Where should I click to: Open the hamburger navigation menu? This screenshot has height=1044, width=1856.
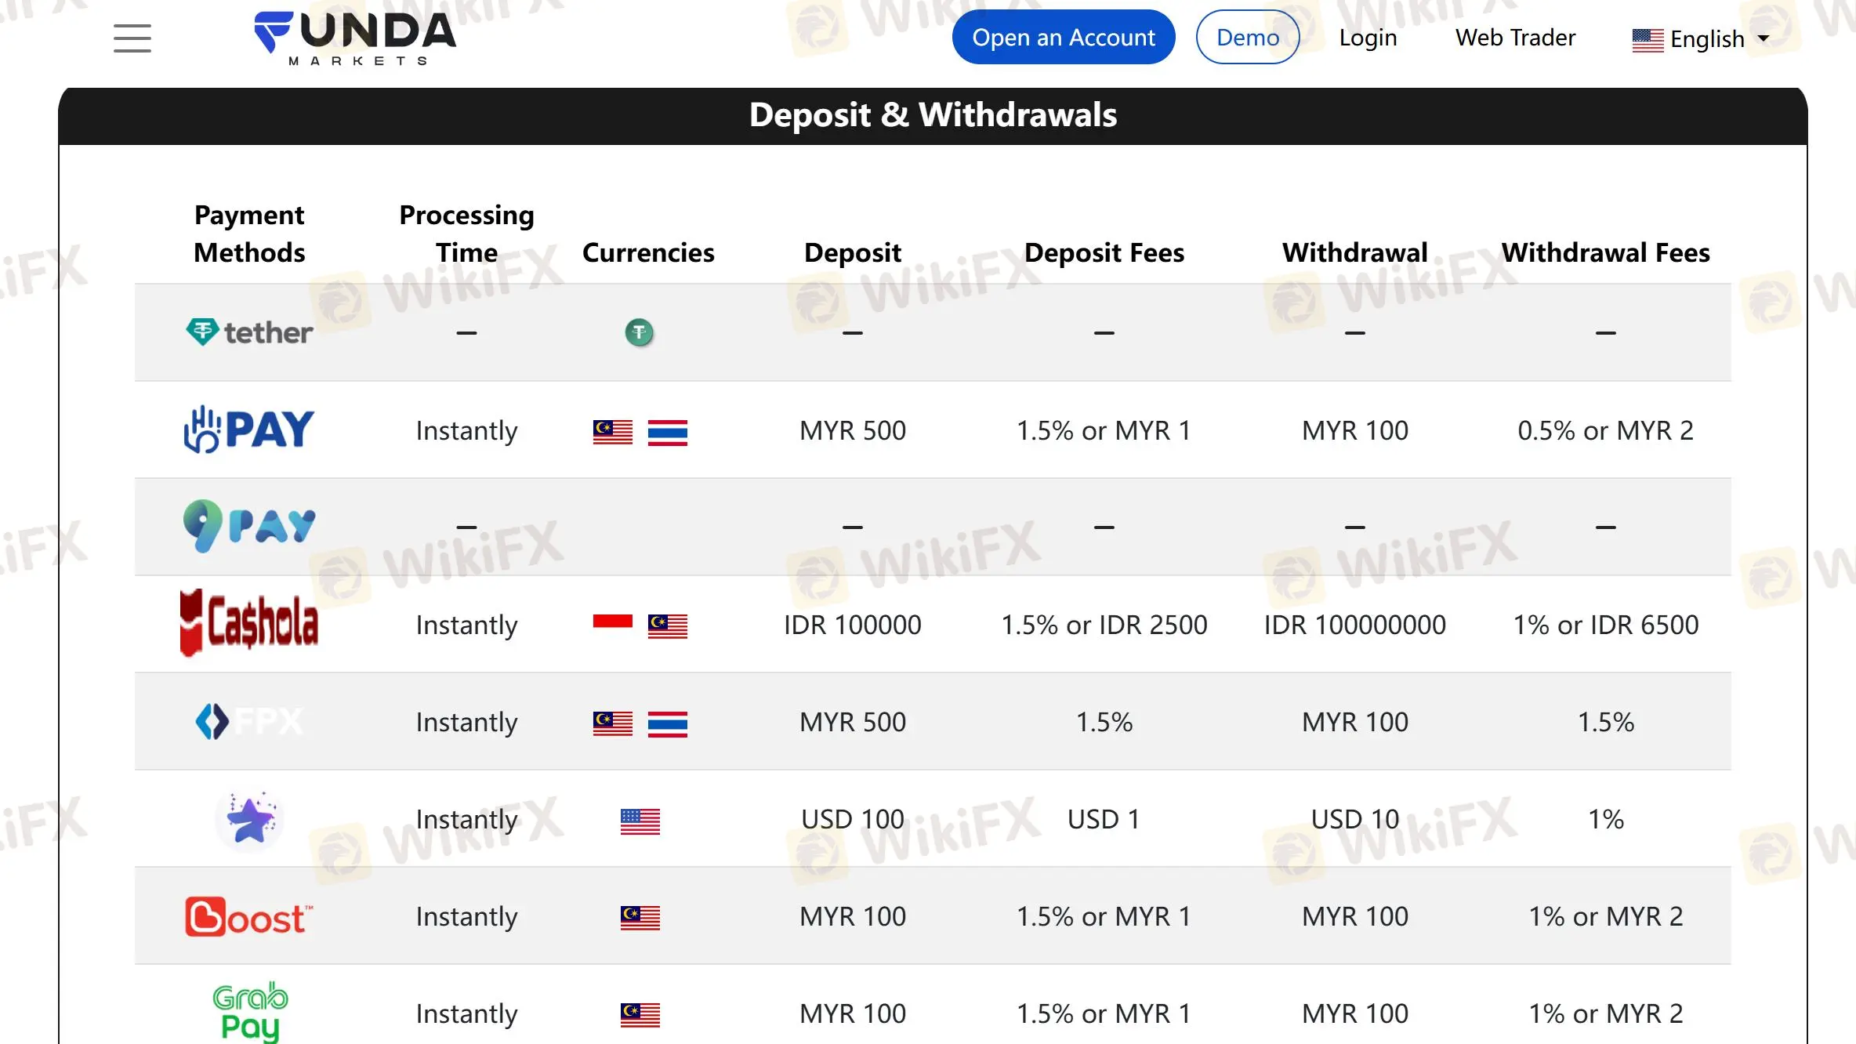coord(132,38)
